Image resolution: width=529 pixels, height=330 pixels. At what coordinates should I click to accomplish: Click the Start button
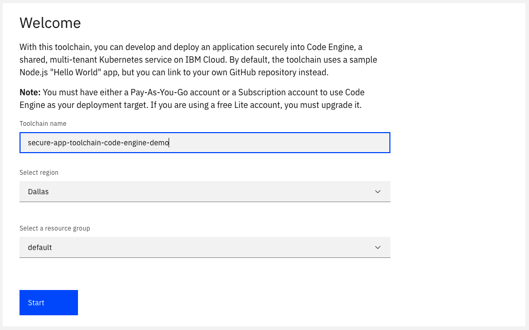click(x=48, y=303)
